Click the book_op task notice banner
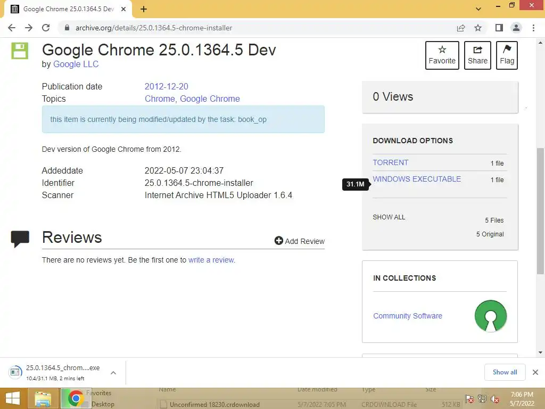The width and height of the screenshot is (545, 409). 183,119
